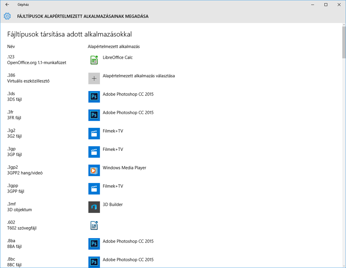
Task: Click Photoshop icon for .3fr
Action: (x=94, y=115)
